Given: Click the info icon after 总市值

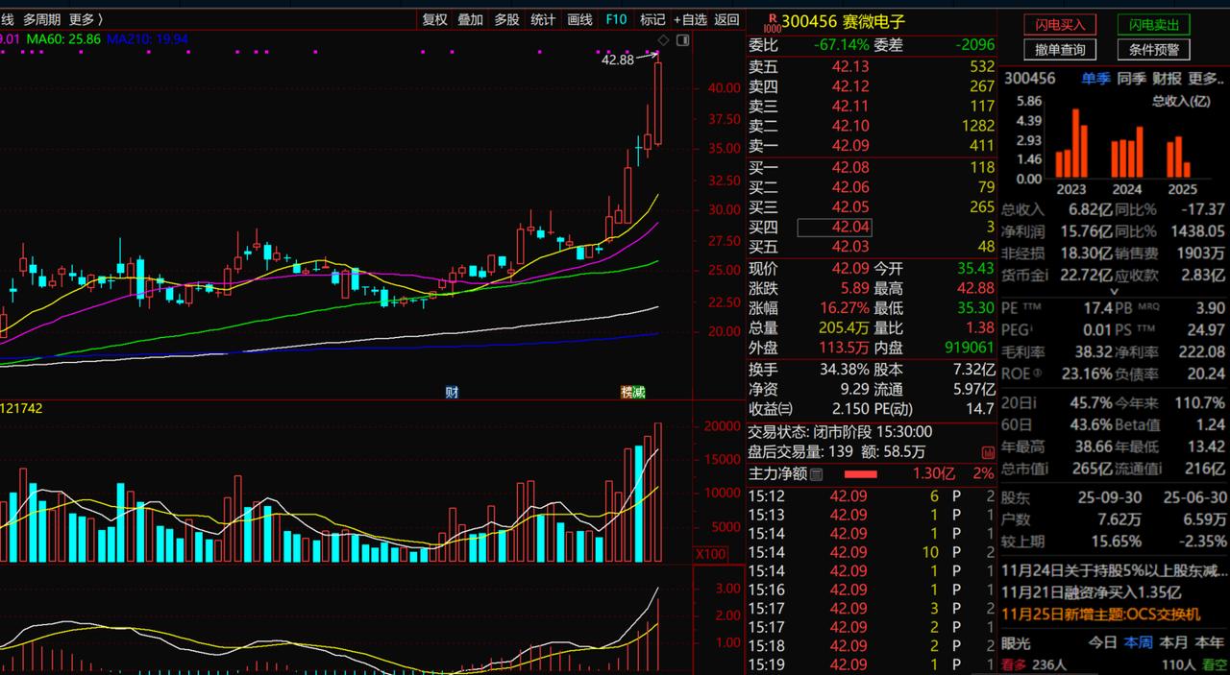Looking at the screenshot, I should [x=1045, y=469].
